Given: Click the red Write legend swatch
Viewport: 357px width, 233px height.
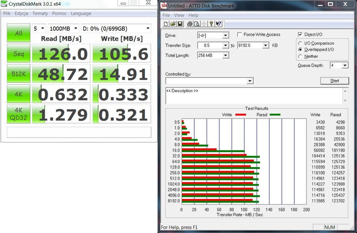Looking at the screenshot, I should click(x=241, y=115).
